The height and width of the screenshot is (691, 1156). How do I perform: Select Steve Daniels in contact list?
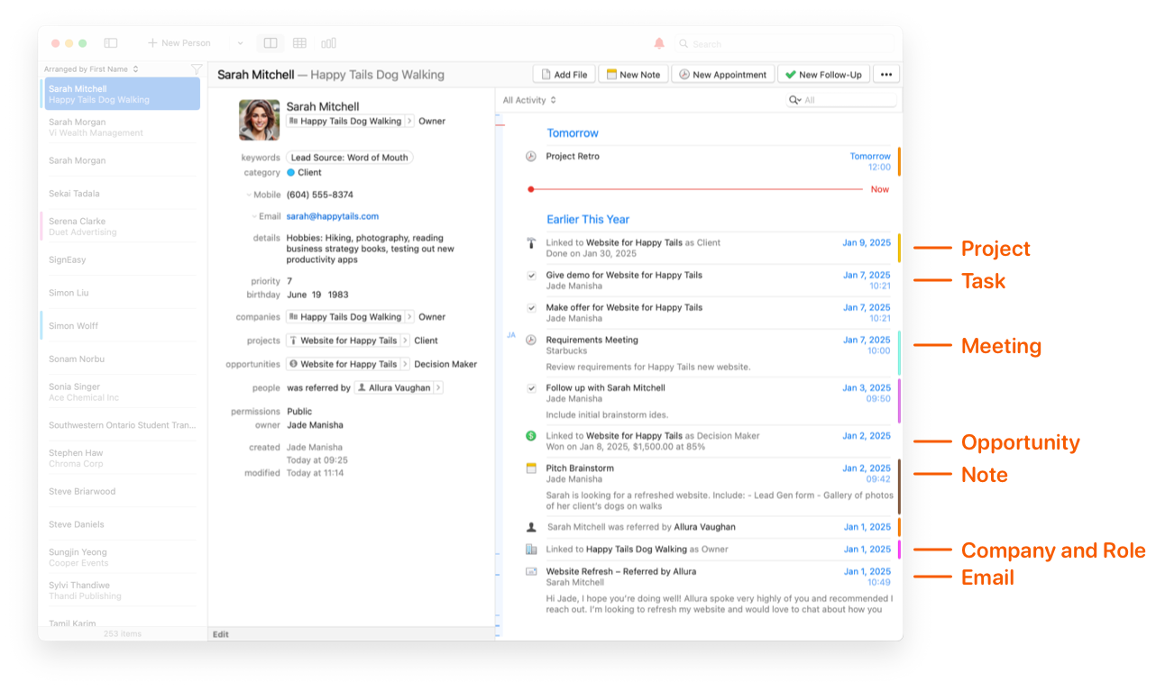point(121,524)
